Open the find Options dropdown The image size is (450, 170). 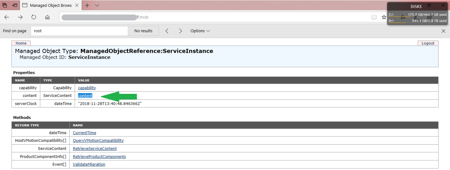click(200, 31)
